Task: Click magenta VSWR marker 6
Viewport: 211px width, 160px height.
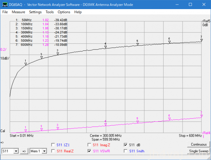Action: [169, 119]
